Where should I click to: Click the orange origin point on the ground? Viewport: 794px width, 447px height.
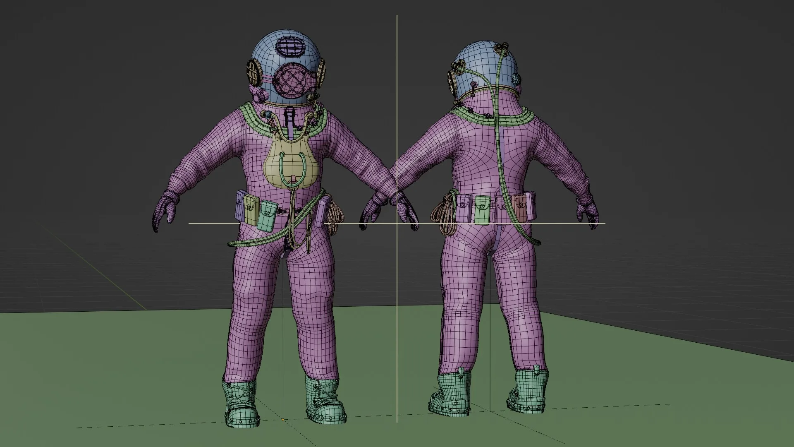click(x=283, y=420)
